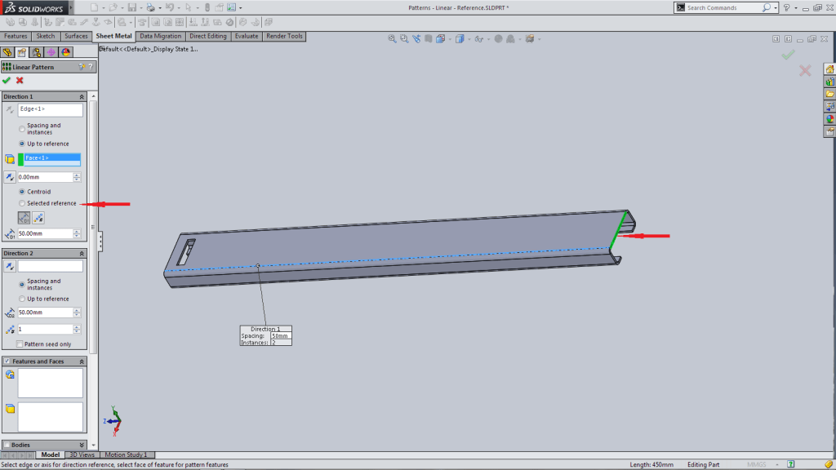Reverse direction icon beside Edge<1> field

[x=10, y=109]
